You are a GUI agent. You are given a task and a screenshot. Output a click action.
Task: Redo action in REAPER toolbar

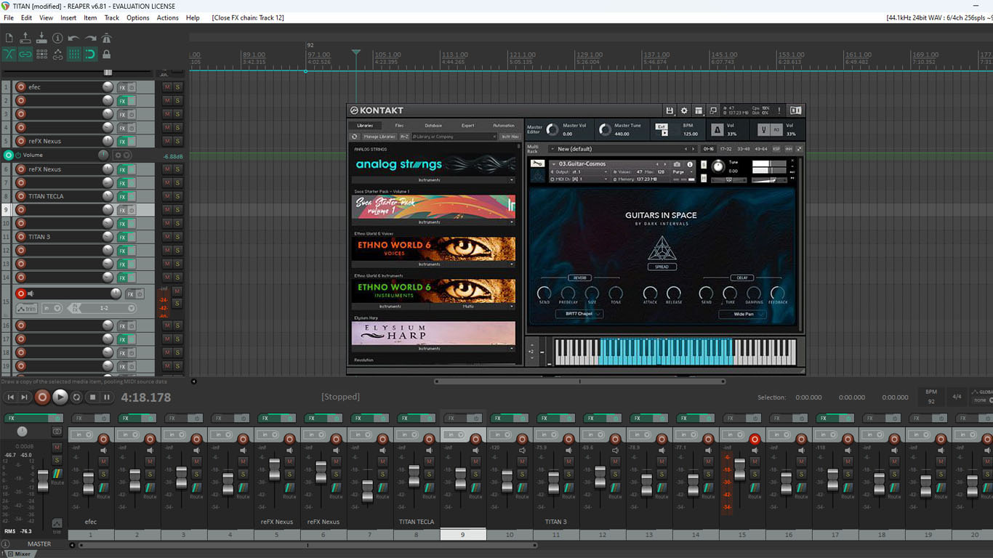(x=90, y=38)
